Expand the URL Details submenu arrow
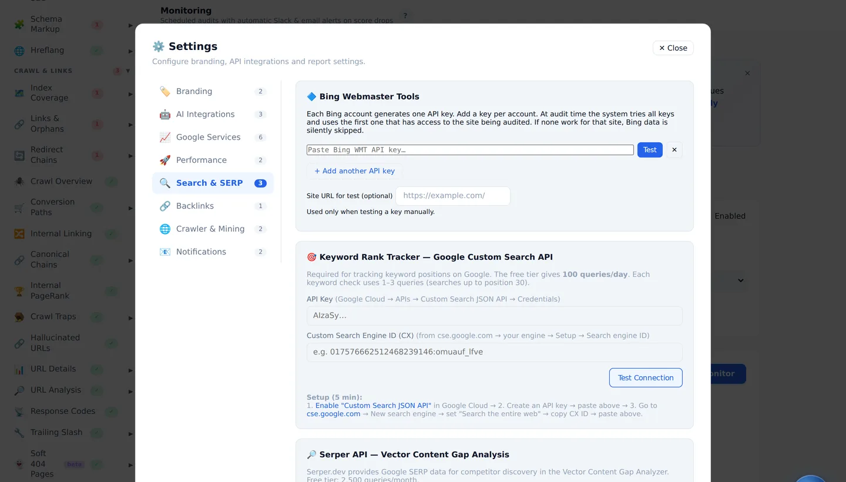 [x=130, y=370]
